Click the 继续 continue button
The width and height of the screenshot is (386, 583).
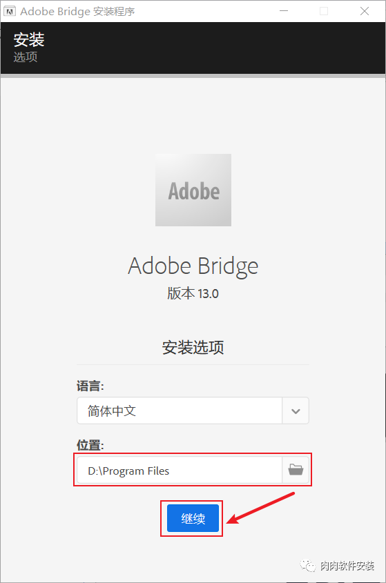[193, 518]
